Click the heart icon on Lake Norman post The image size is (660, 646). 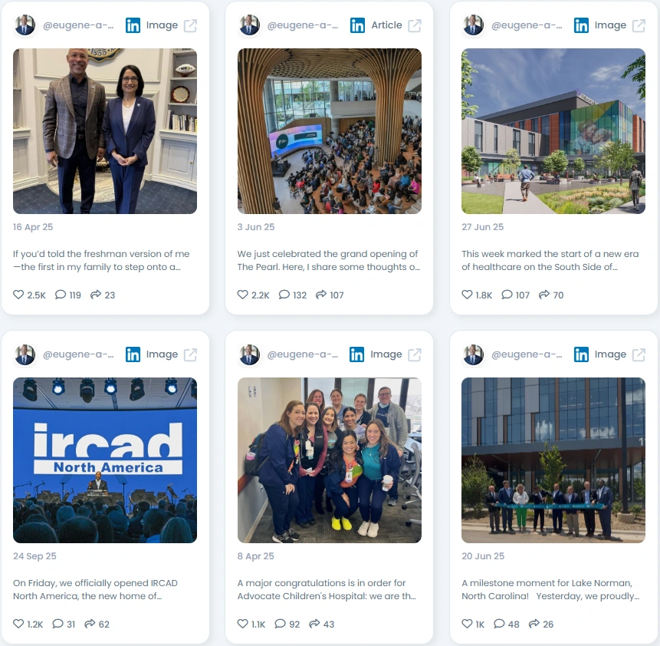point(468,624)
